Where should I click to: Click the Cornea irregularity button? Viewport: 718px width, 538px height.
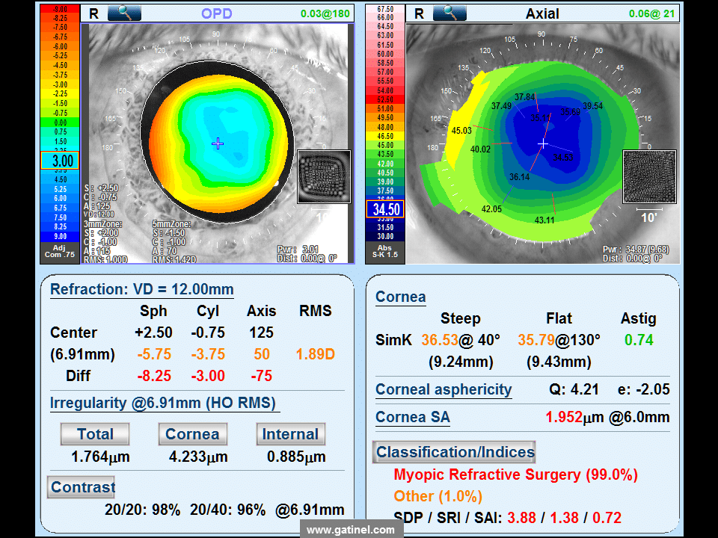(x=192, y=433)
